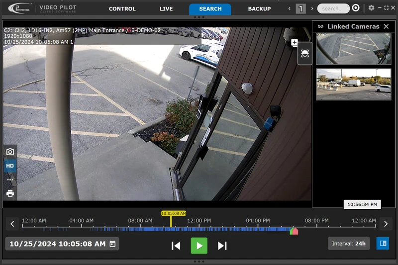Open the calendar date picker icon
The height and width of the screenshot is (265, 398).
112,244
